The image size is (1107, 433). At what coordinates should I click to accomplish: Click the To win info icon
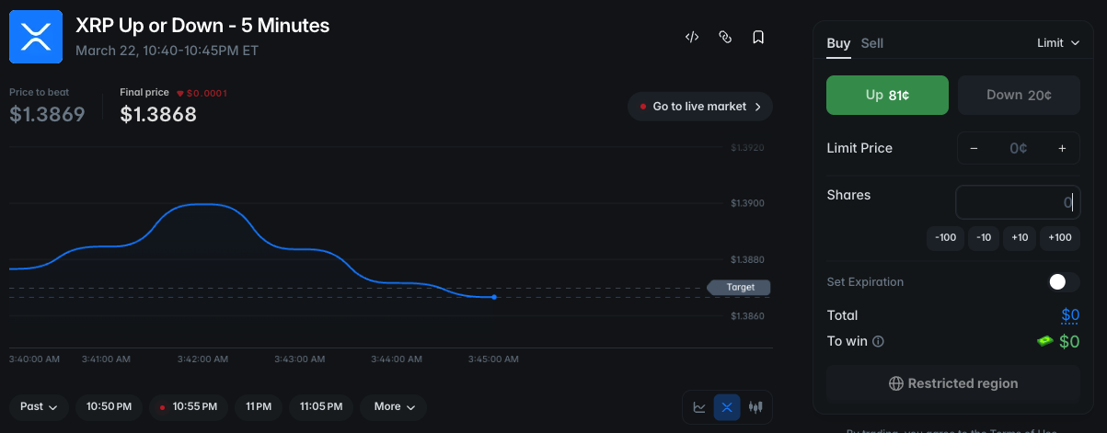(878, 342)
